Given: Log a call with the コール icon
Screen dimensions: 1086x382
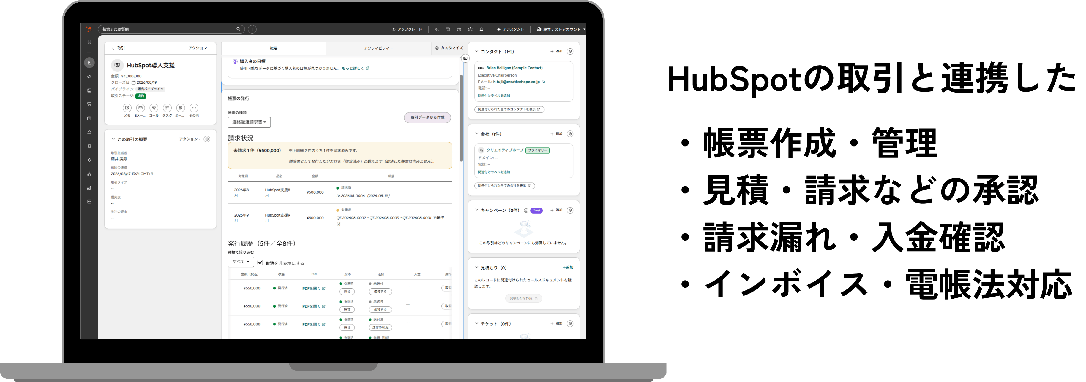Looking at the screenshot, I should tap(154, 108).
